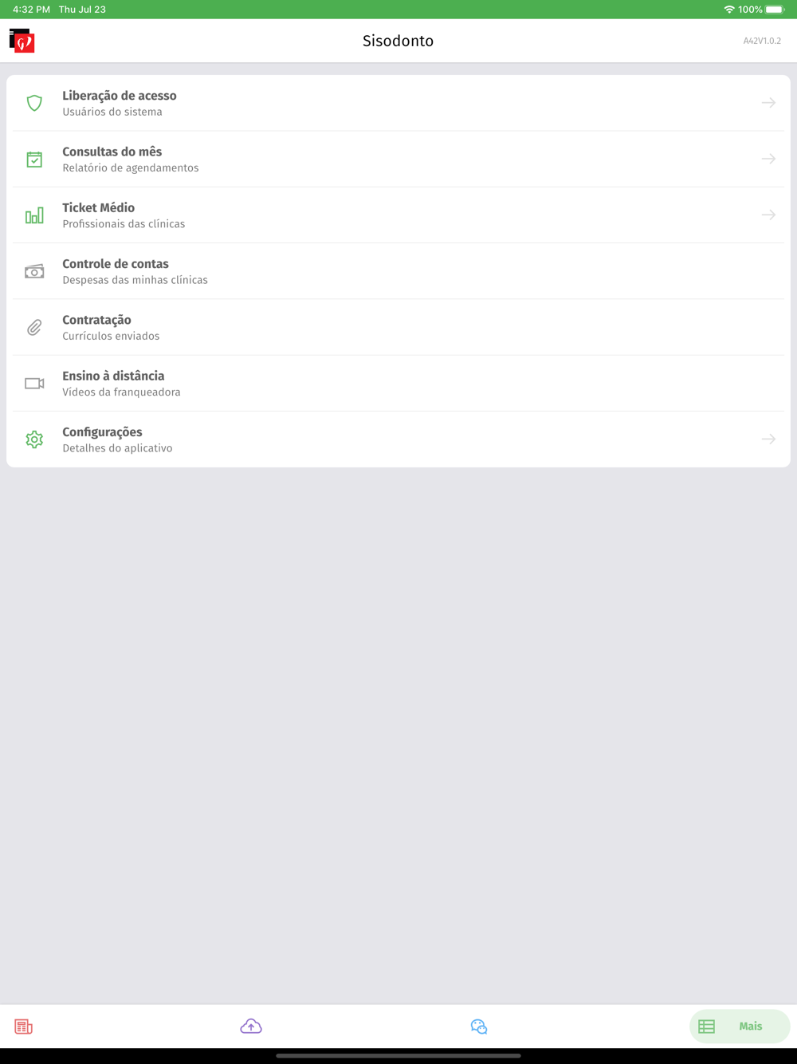Screen dimensions: 797x1064
Task: Tap the Sisodonto logo in header
Action: (x=22, y=41)
